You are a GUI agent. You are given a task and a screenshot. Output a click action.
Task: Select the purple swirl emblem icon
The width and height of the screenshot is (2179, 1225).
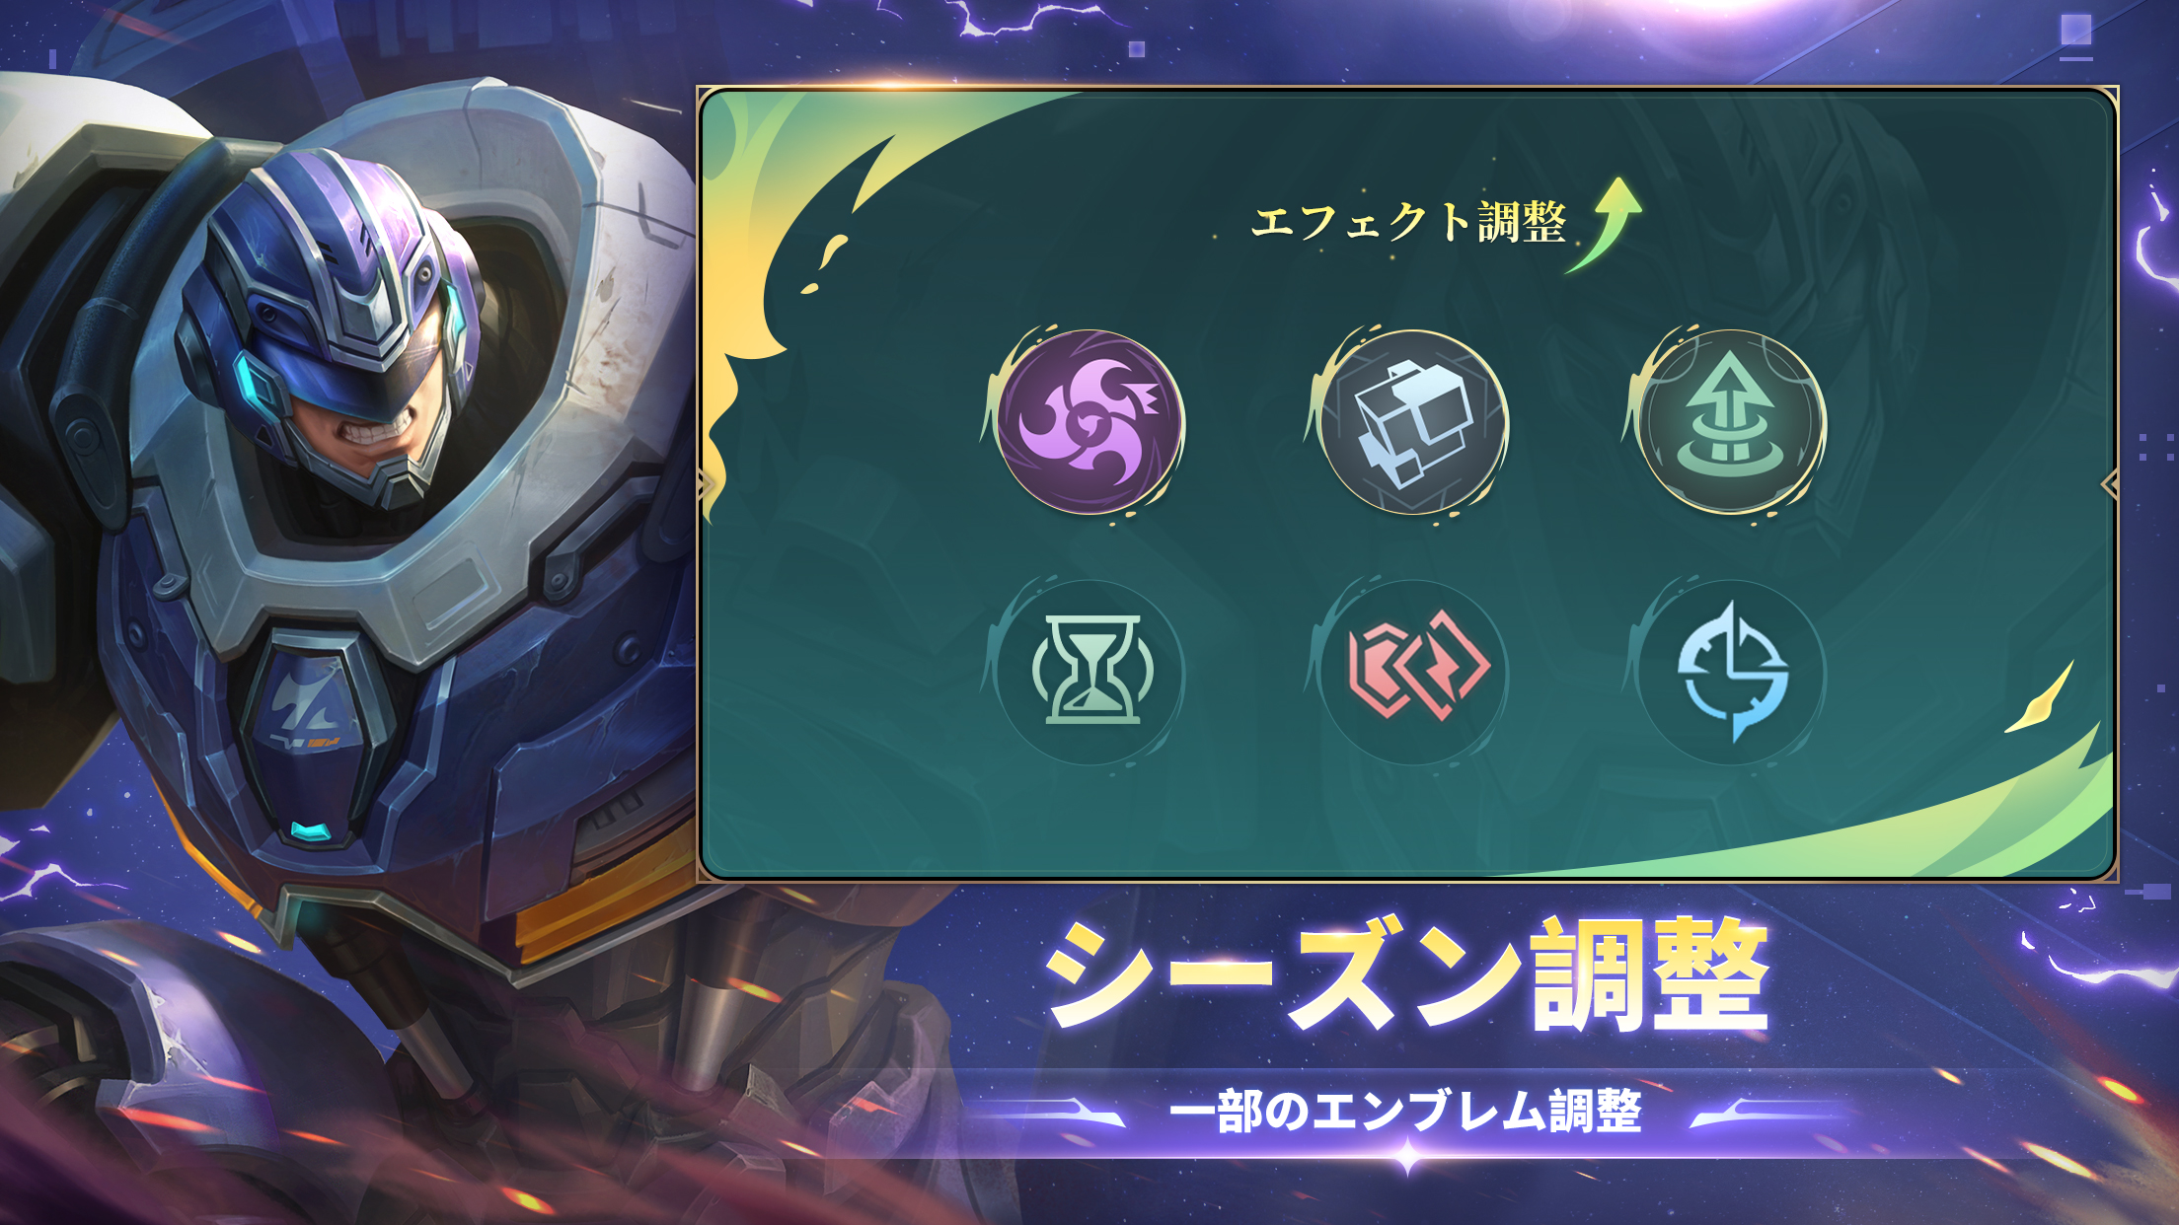(x=1089, y=422)
